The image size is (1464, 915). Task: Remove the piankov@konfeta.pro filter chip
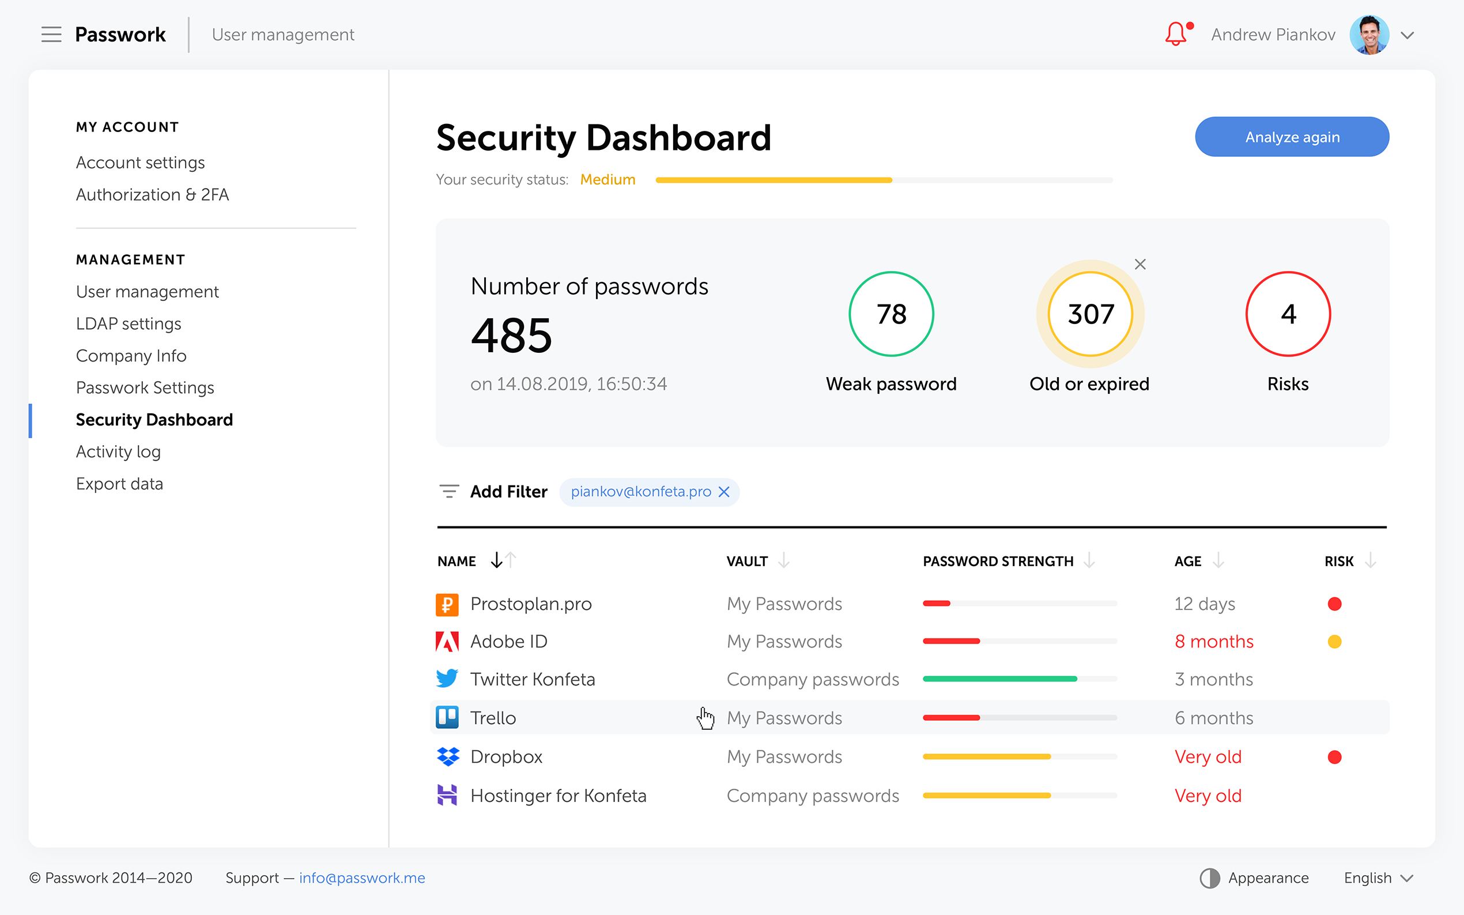[724, 492]
